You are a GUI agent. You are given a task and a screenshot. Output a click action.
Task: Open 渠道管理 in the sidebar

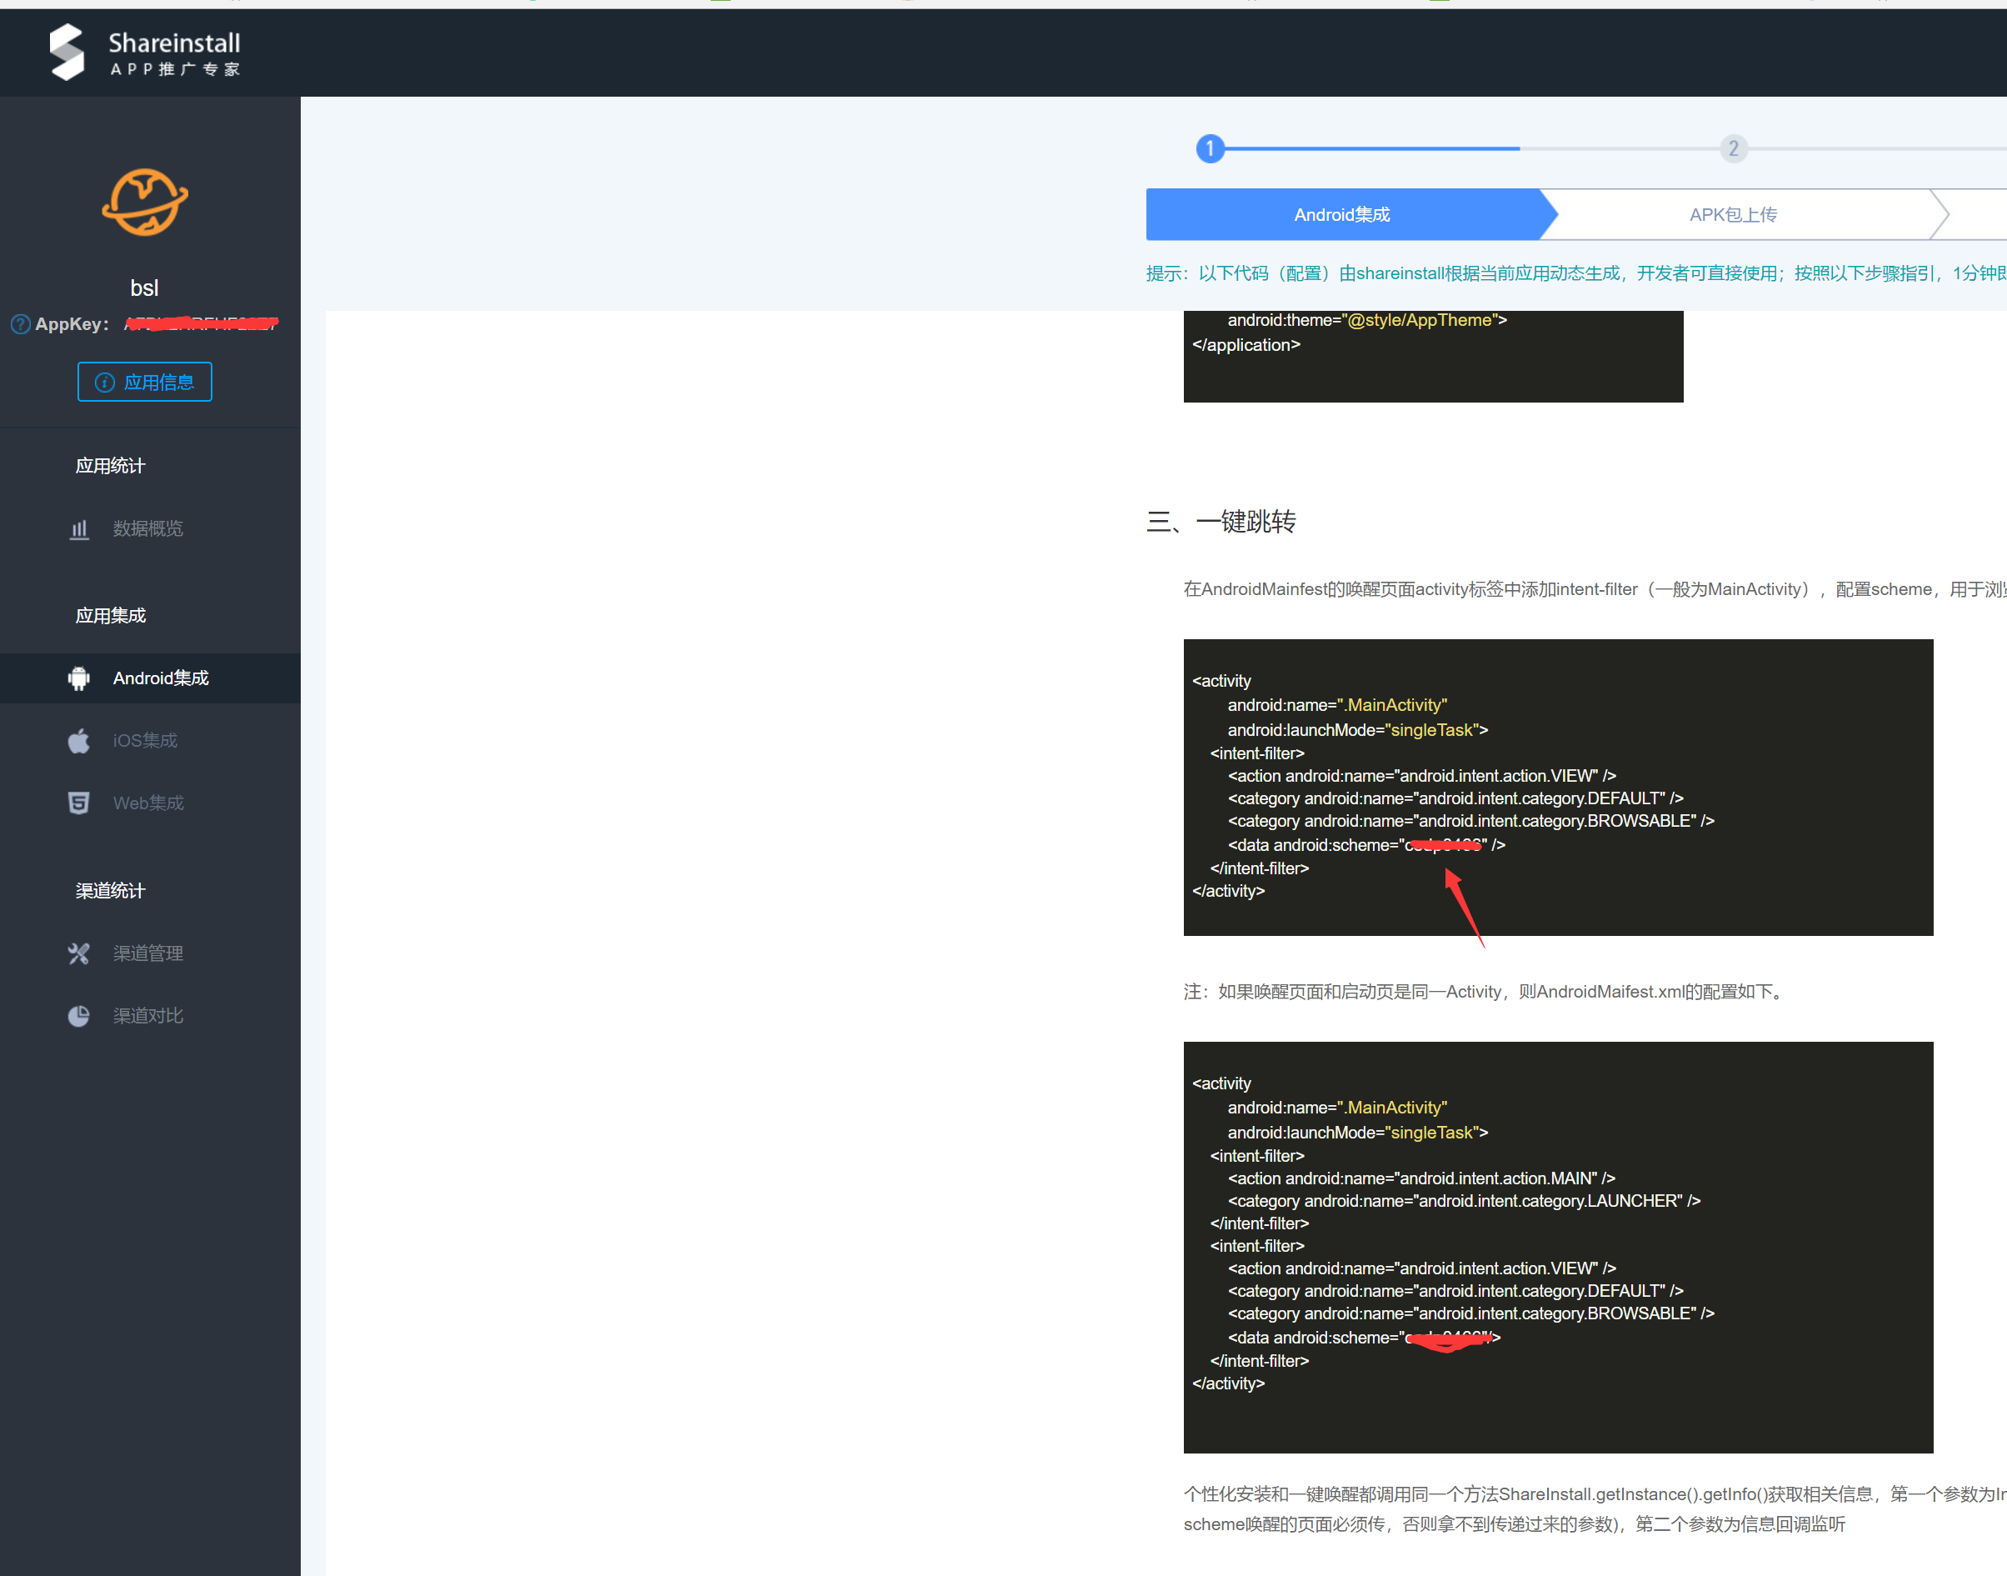(147, 953)
